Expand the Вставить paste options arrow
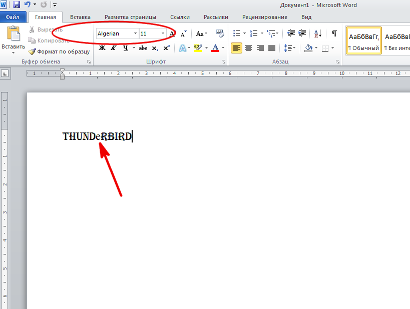410x309 pixels. click(x=14, y=52)
